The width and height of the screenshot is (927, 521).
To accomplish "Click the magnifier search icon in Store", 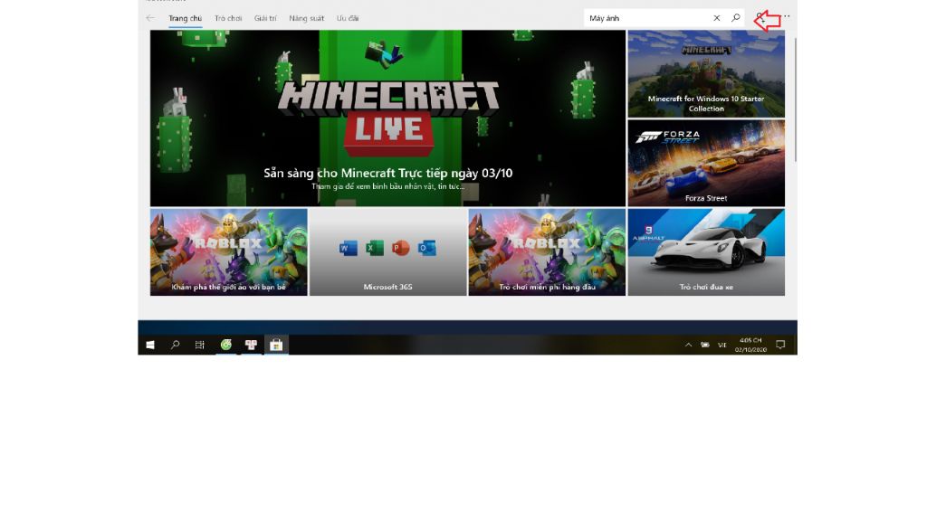I will click(x=735, y=18).
